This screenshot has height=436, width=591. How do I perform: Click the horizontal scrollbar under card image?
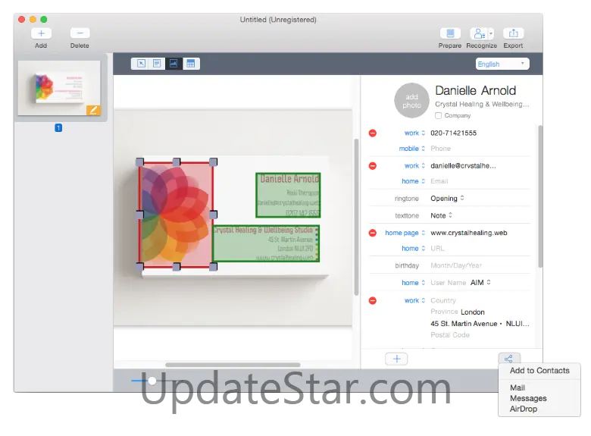pyautogui.click(x=233, y=365)
